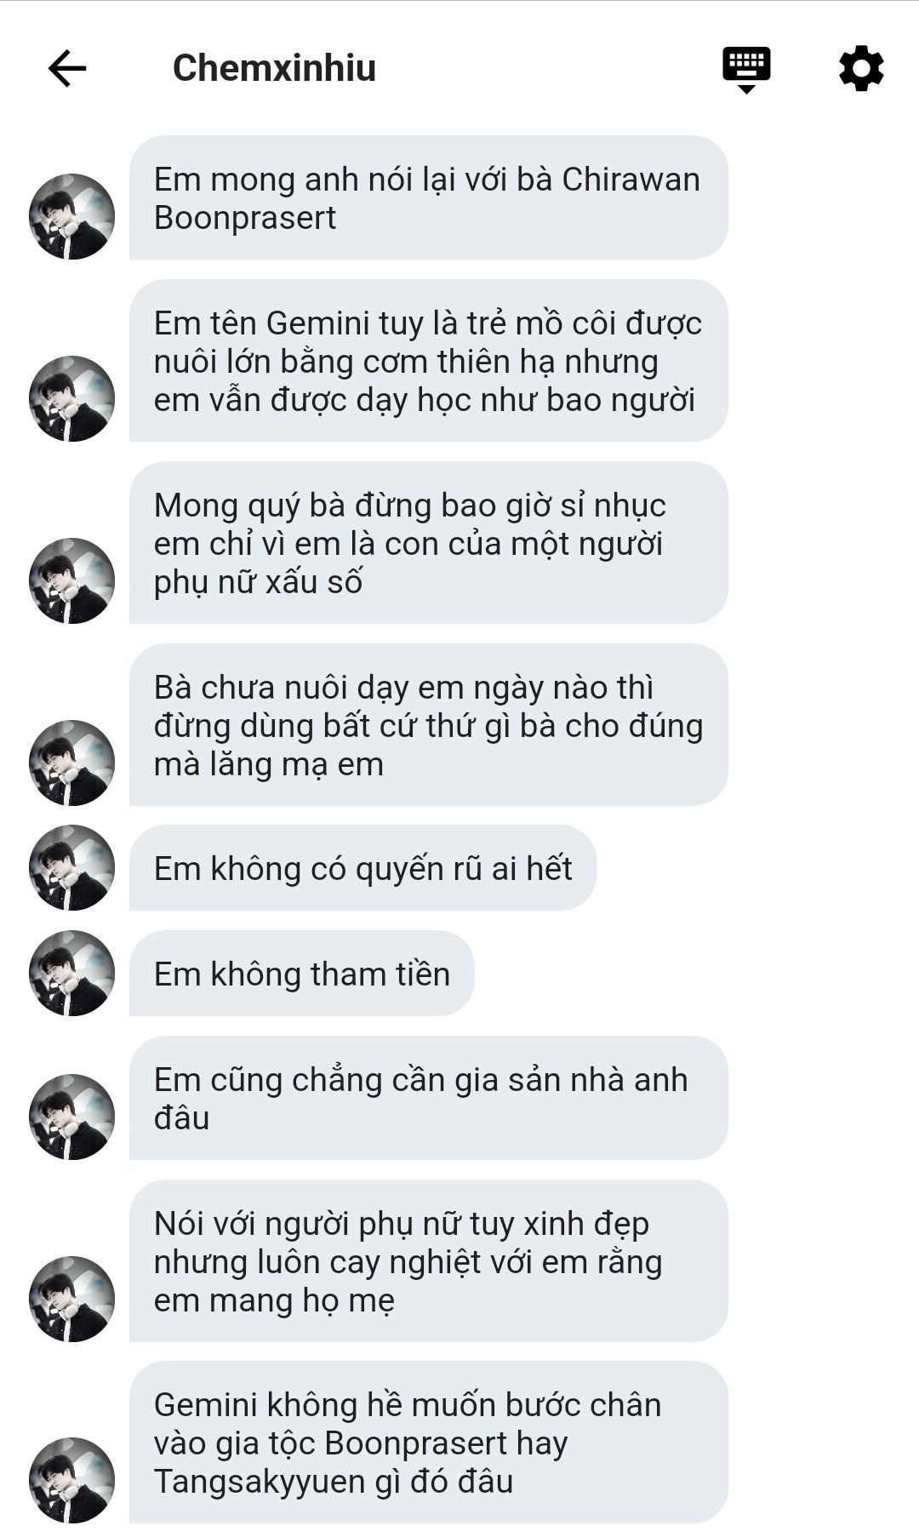The height and width of the screenshot is (1537, 919).
Task: Open the settings gear icon
Action: click(861, 68)
